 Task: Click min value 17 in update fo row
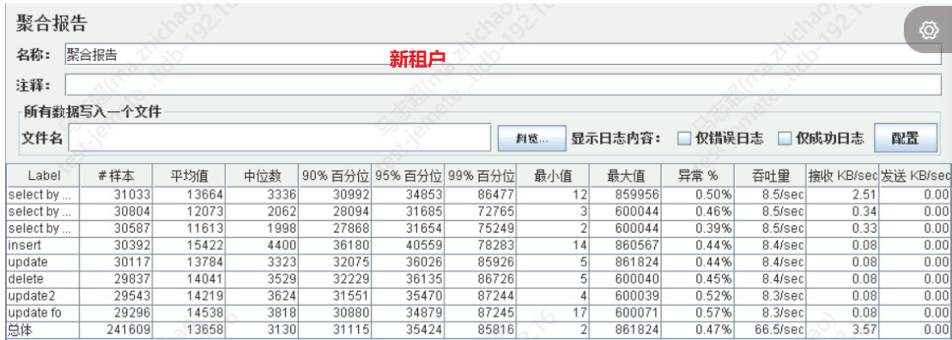[x=580, y=313]
